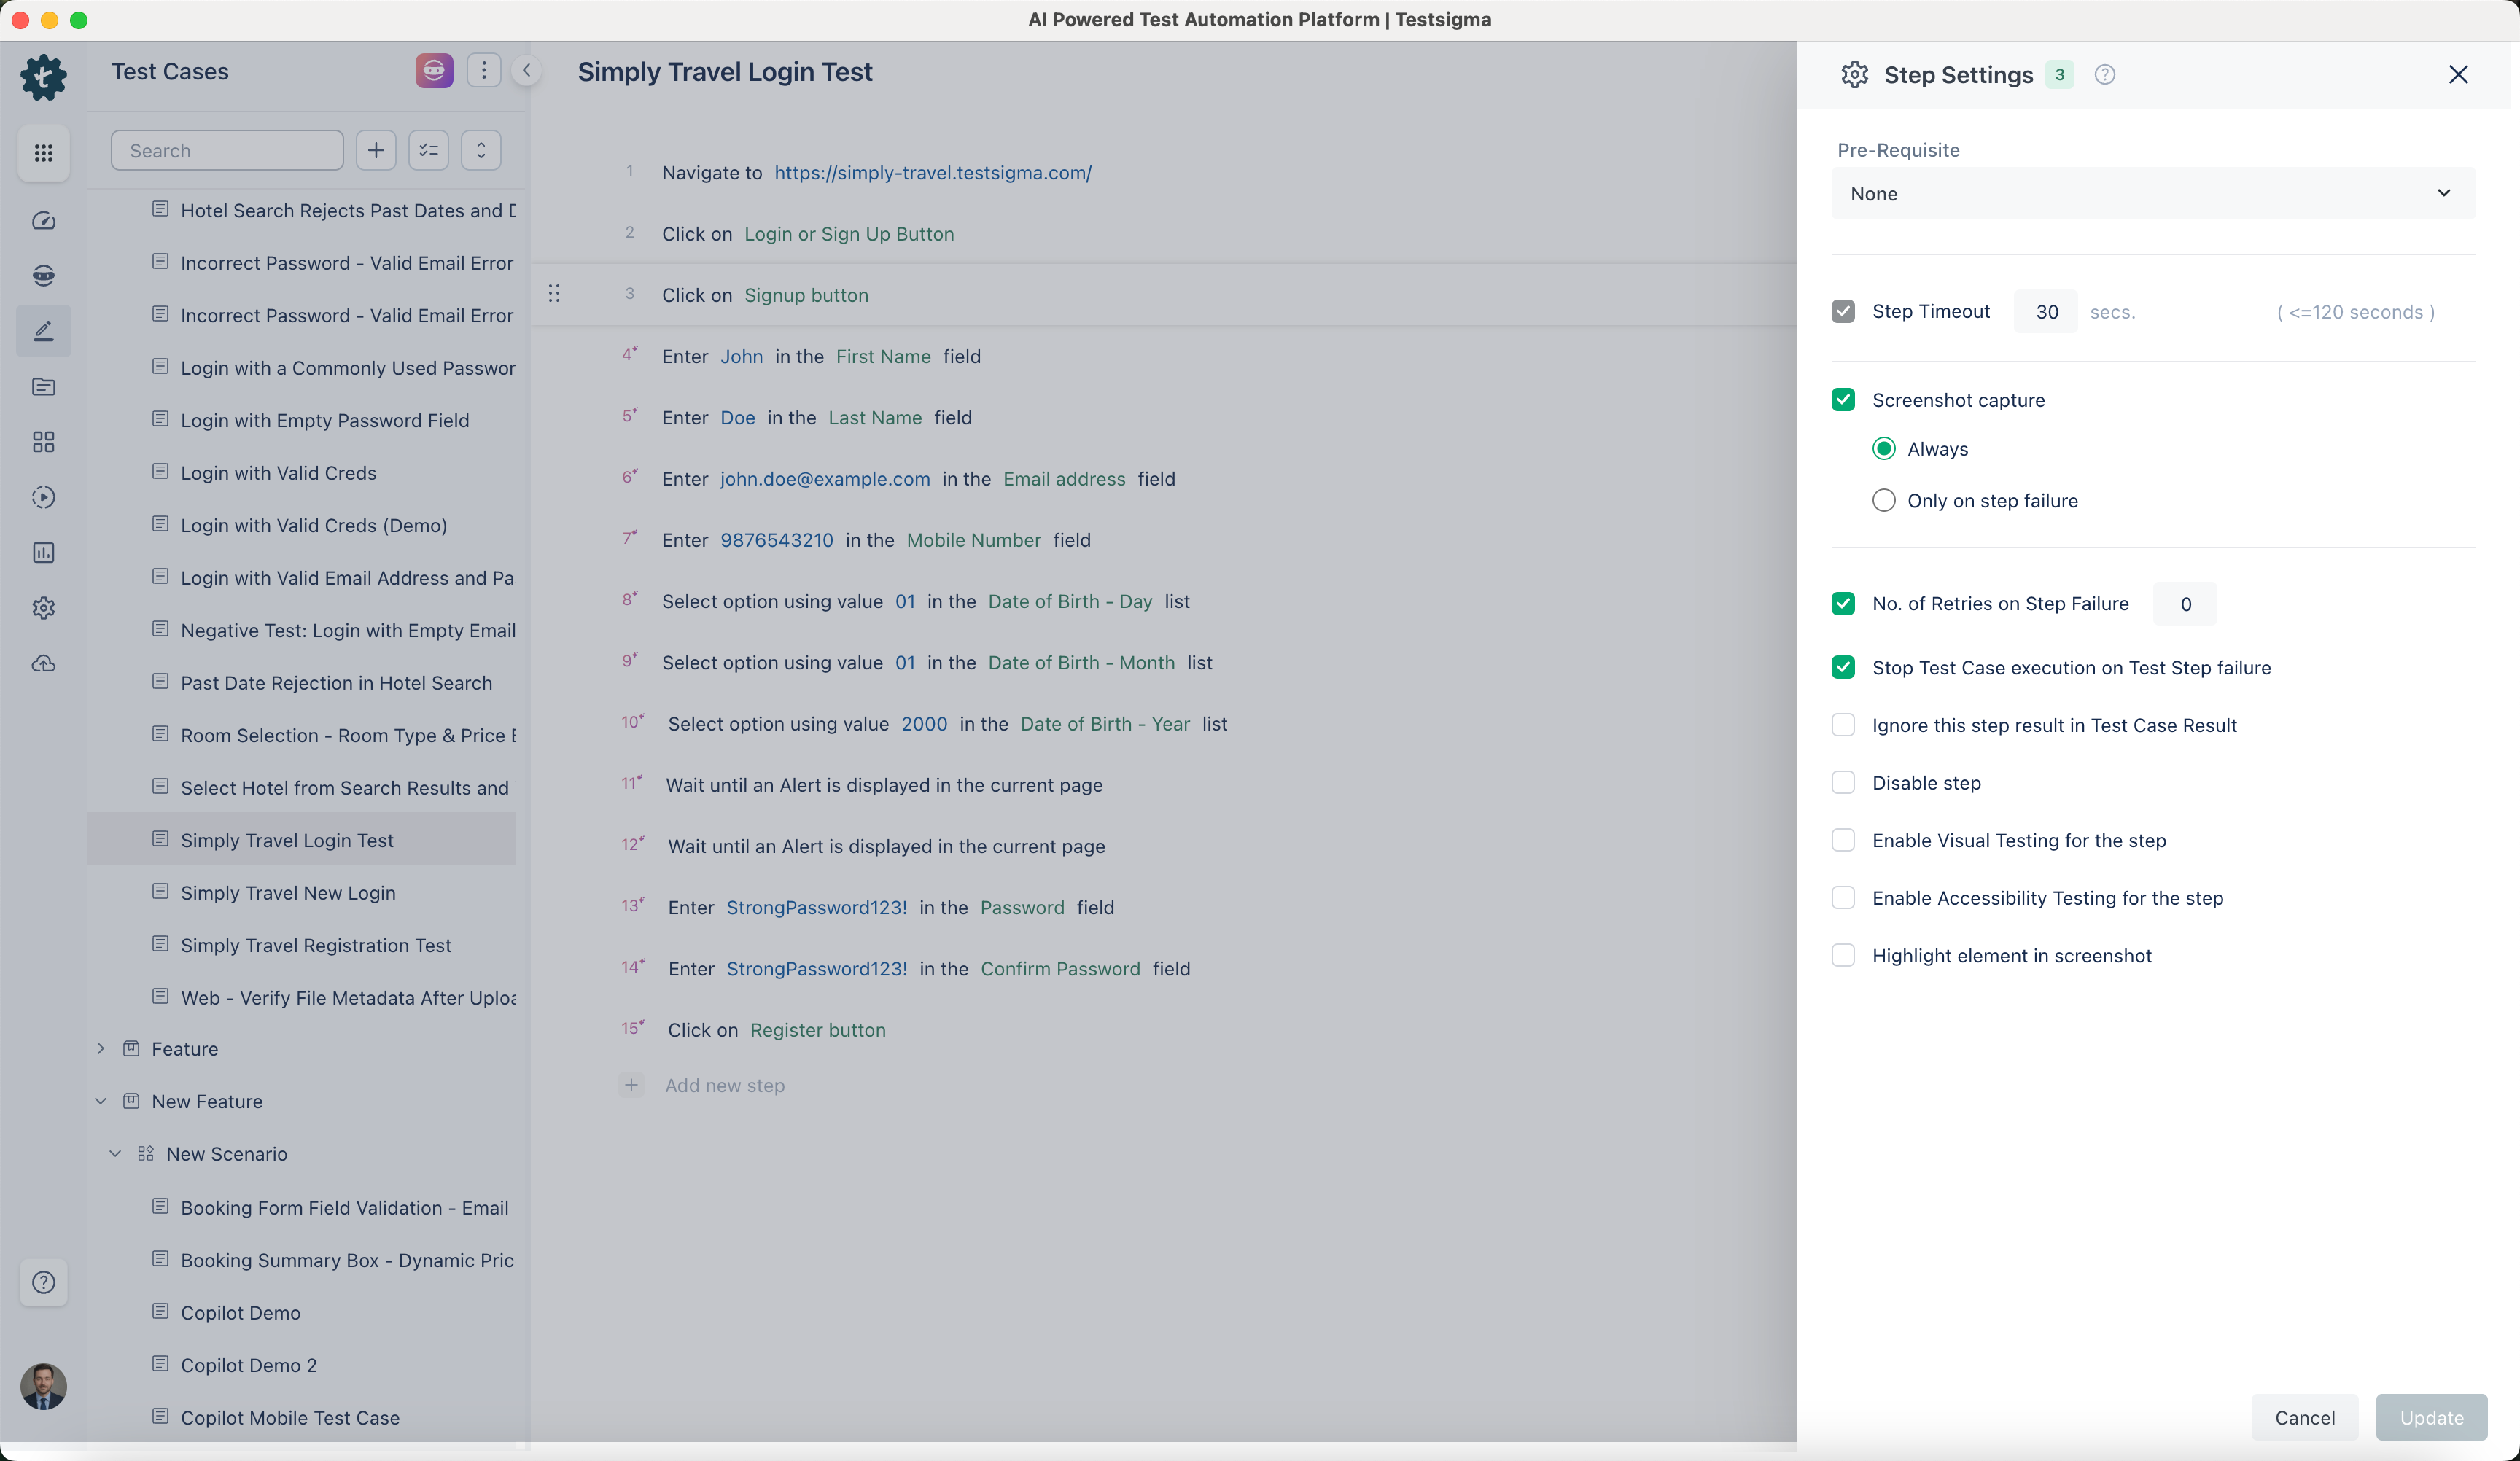Open Copilot Demo 2 test case
This screenshot has width=2520, height=1461.
pyautogui.click(x=249, y=1366)
